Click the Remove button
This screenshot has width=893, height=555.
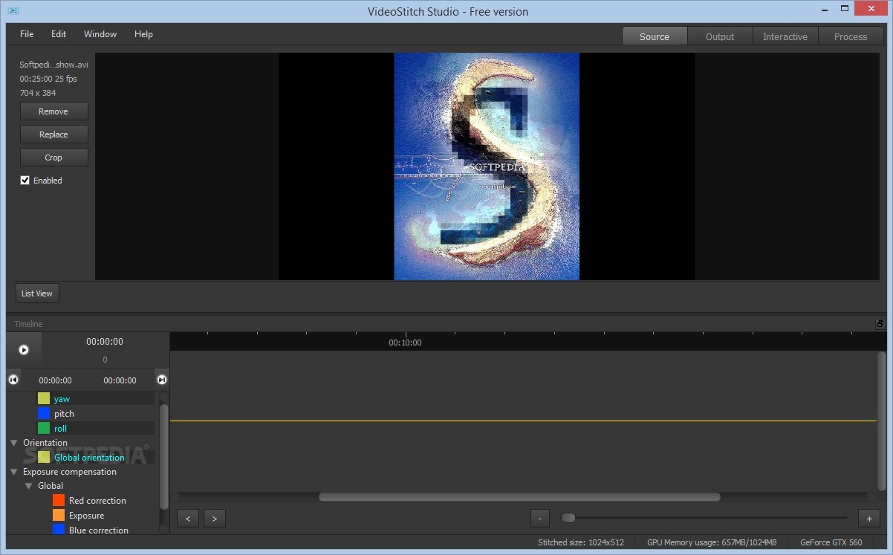pos(53,111)
